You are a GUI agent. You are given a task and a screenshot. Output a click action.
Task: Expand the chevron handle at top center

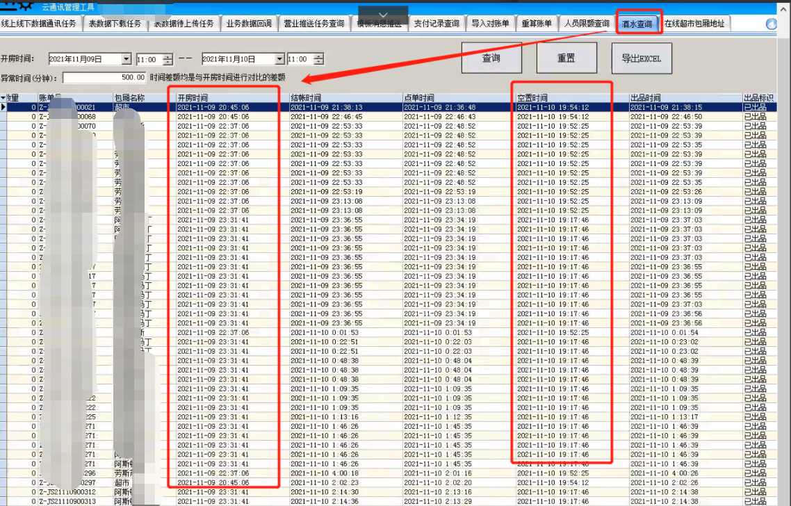coord(383,15)
